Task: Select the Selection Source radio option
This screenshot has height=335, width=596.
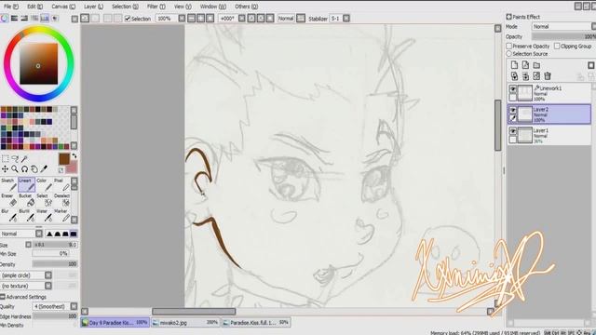Action: pyautogui.click(x=509, y=54)
